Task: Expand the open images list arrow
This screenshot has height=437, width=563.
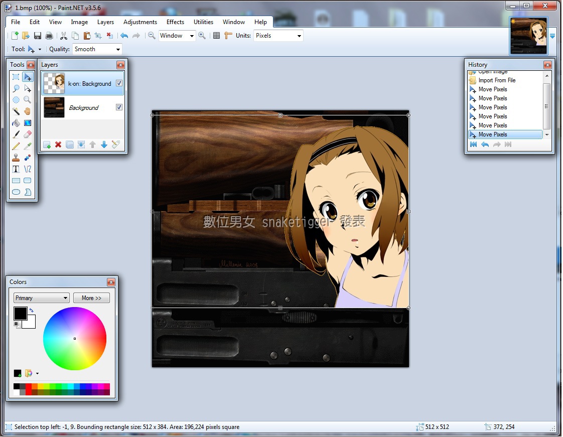Action: point(552,36)
